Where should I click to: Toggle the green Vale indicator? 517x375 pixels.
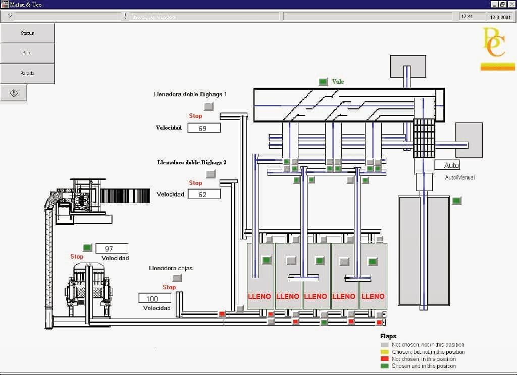click(x=323, y=82)
